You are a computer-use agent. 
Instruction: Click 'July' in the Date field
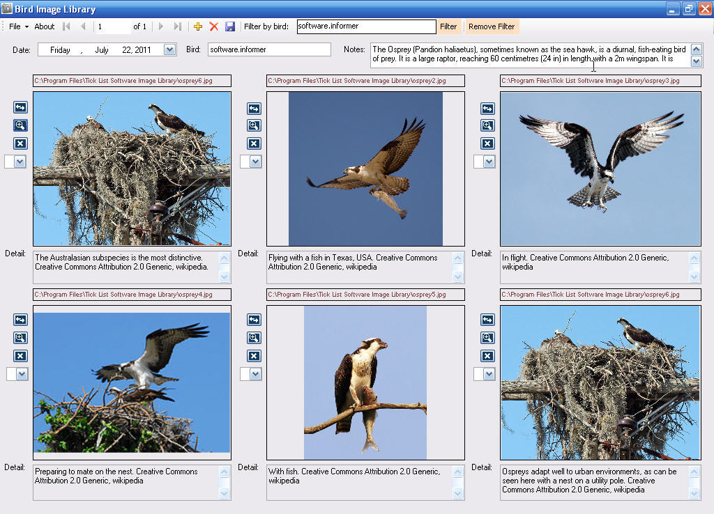coord(102,50)
